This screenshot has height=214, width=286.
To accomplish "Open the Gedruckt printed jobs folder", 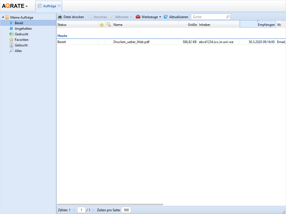I will pos(21,34).
